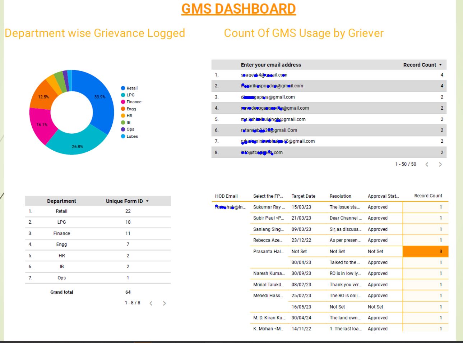Select the Retail legend marker on the pie chart
The image size is (463, 343).
pos(122,88)
